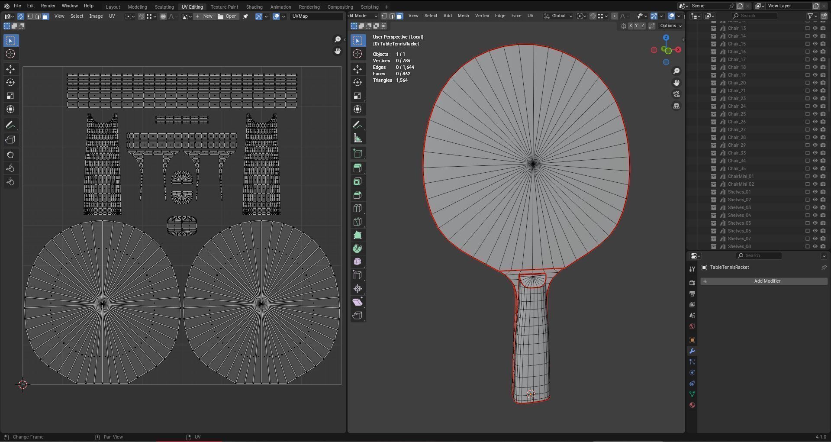Image resolution: width=831 pixels, height=442 pixels.
Task: Open the Physics properties tab
Action: click(692, 373)
